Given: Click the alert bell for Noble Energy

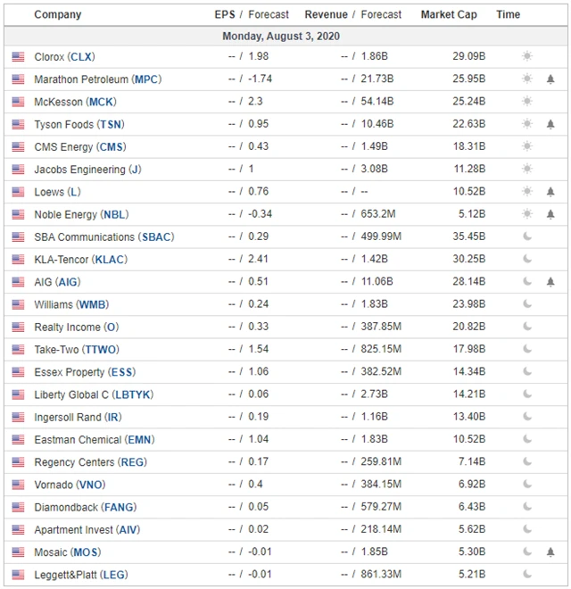Looking at the screenshot, I should click(550, 214).
